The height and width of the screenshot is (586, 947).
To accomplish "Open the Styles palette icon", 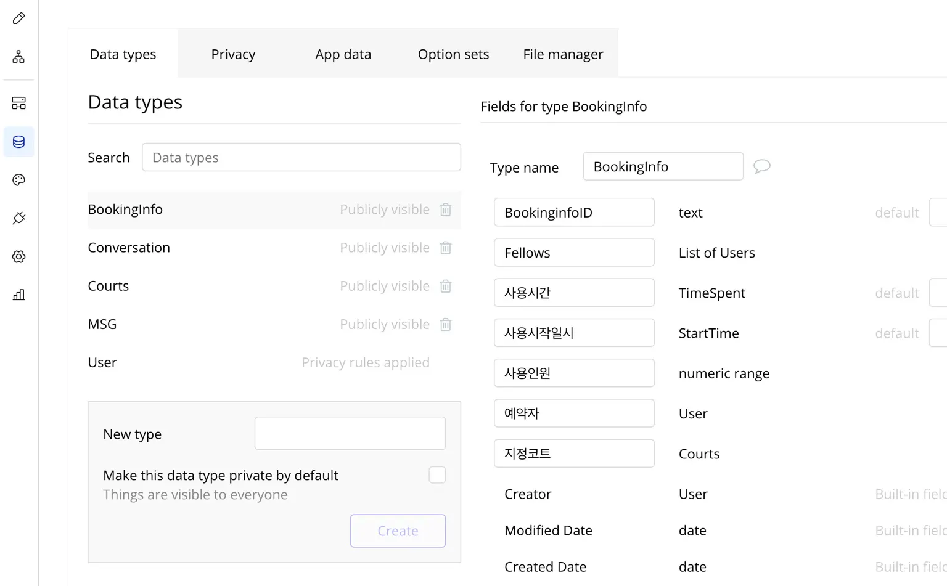I will pos(19,180).
